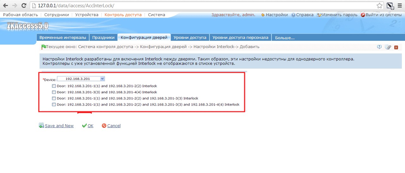405x173 pixels.
Task: Click OK to confirm
Action: pos(90,126)
